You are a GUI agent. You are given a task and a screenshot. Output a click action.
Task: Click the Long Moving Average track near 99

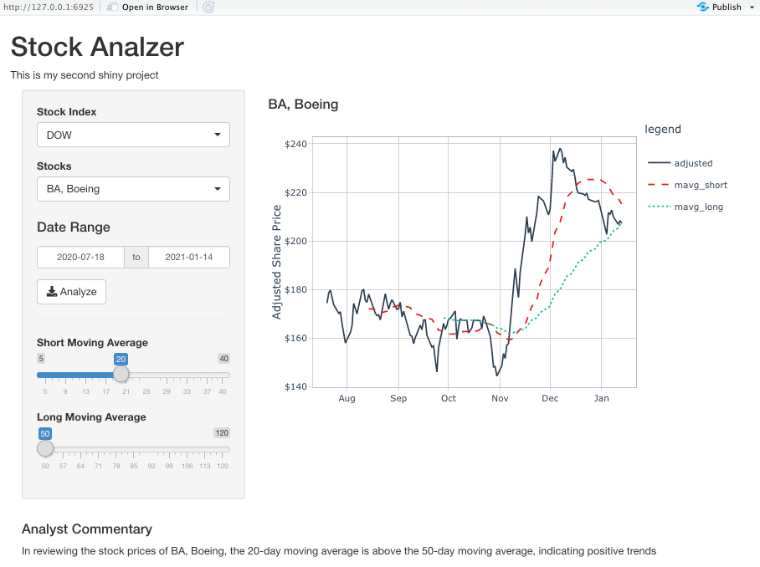click(169, 449)
